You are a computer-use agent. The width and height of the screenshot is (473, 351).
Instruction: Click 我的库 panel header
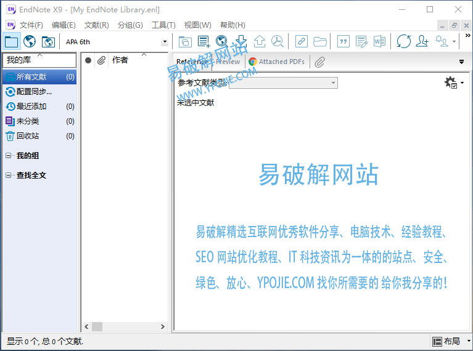39,60
